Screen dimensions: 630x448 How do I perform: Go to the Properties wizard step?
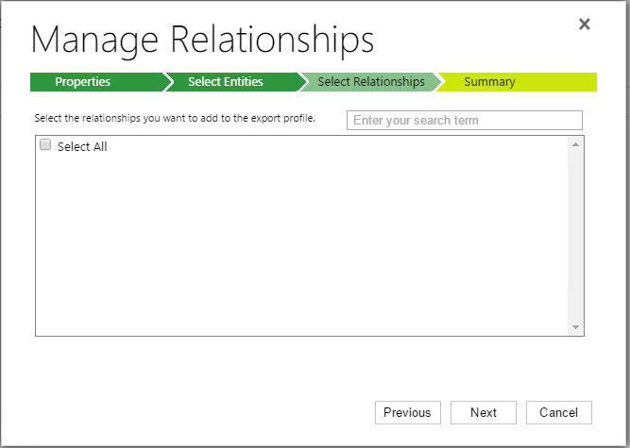click(x=97, y=82)
